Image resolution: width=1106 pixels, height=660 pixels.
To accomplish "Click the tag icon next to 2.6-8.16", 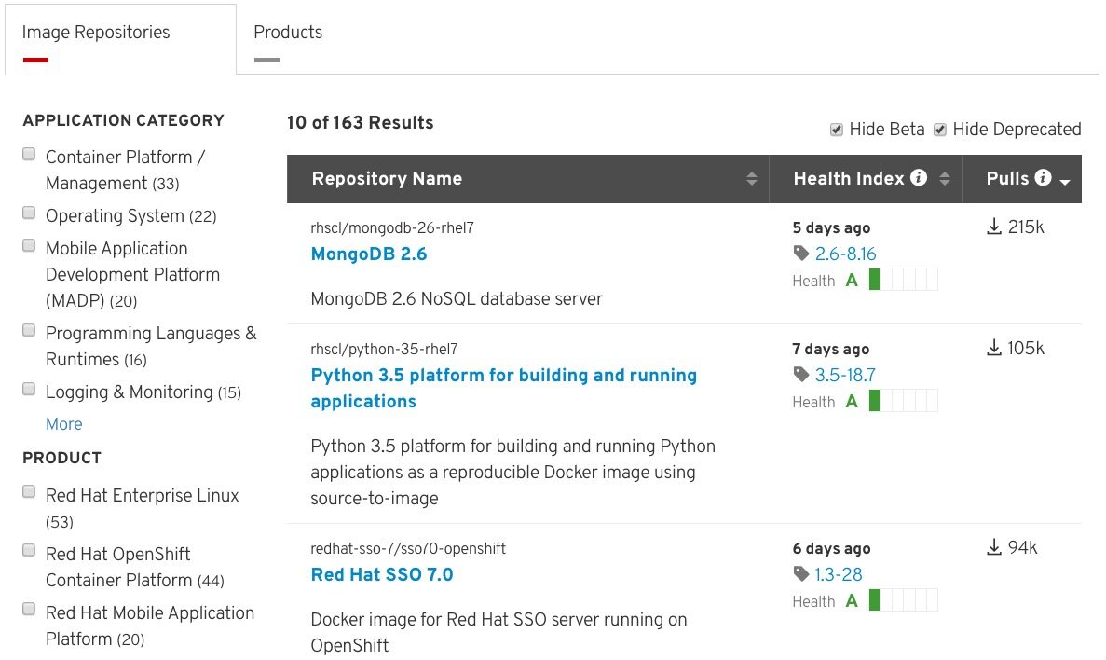I will (x=800, y=254).
